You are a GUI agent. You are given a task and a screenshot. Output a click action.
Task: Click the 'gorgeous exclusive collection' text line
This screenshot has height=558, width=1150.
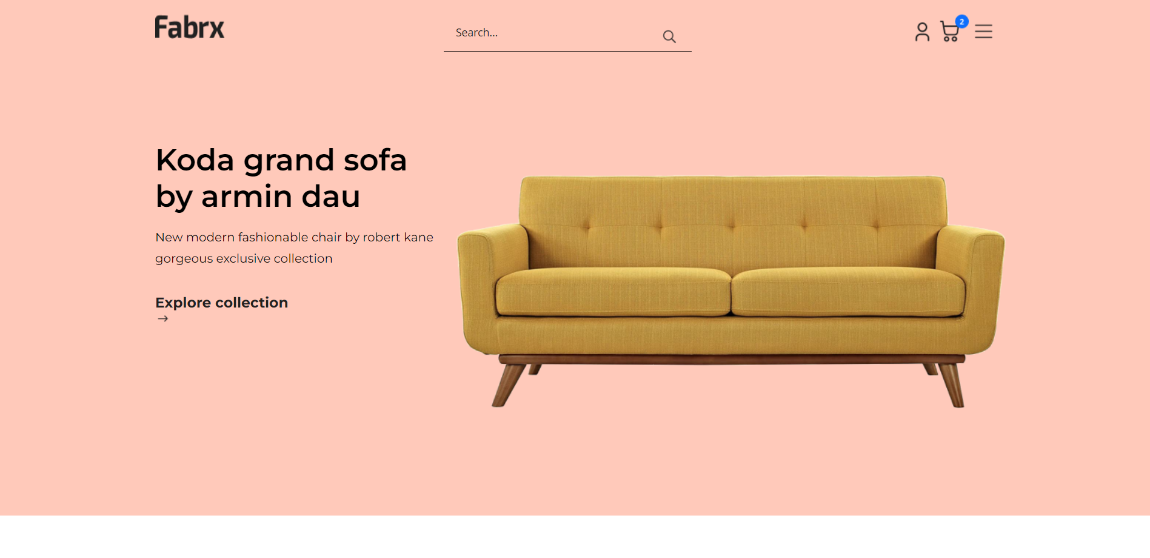tap(244, 258)
